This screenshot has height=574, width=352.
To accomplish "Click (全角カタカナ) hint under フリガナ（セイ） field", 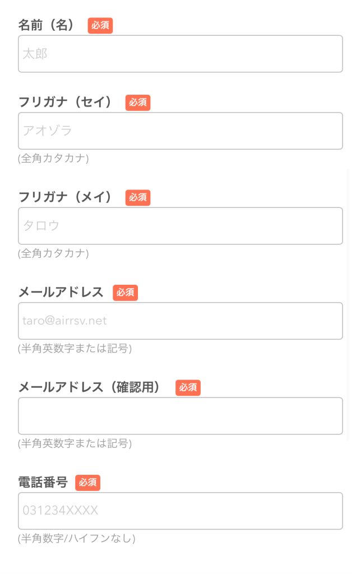I will coord(53,158).
